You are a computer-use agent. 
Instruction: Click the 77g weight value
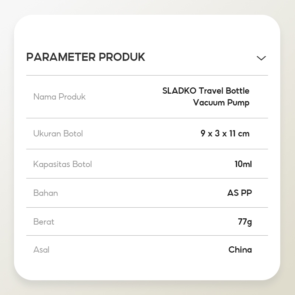click(245, 222)
